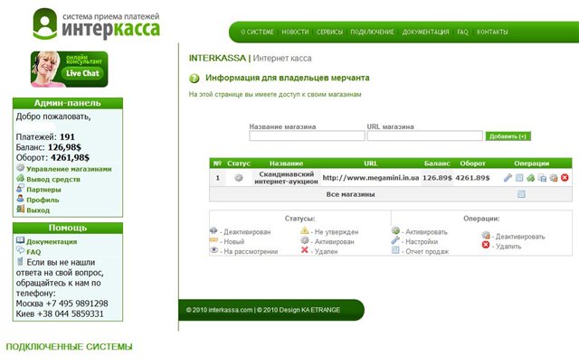Open КОНТАКТЫ menu item
The image size is (579, 364).
[492, 33]
